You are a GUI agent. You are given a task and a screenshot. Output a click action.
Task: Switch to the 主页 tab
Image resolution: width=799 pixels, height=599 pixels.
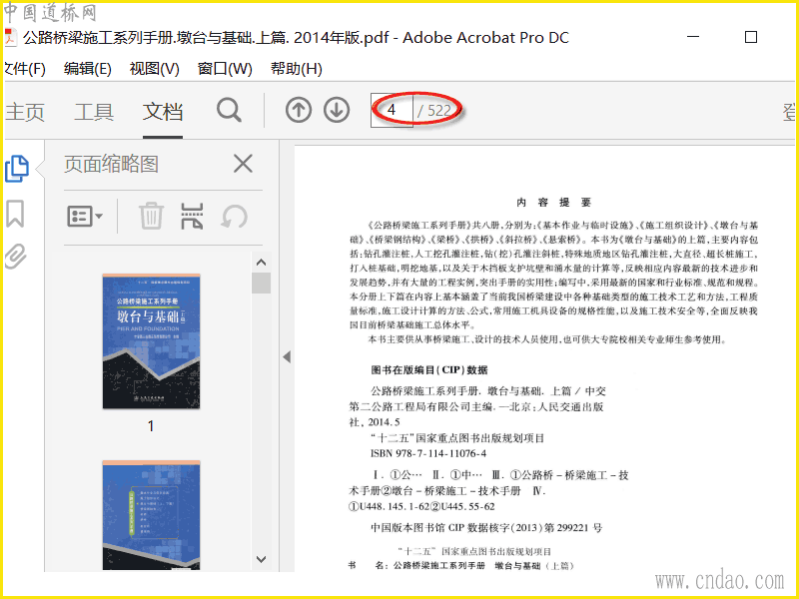25,112
